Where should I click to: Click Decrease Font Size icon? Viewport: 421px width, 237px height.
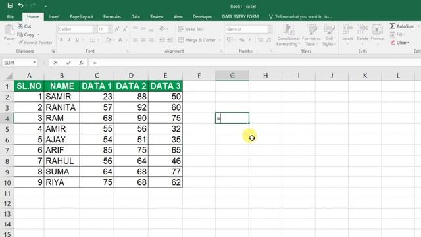pos(125,29)
